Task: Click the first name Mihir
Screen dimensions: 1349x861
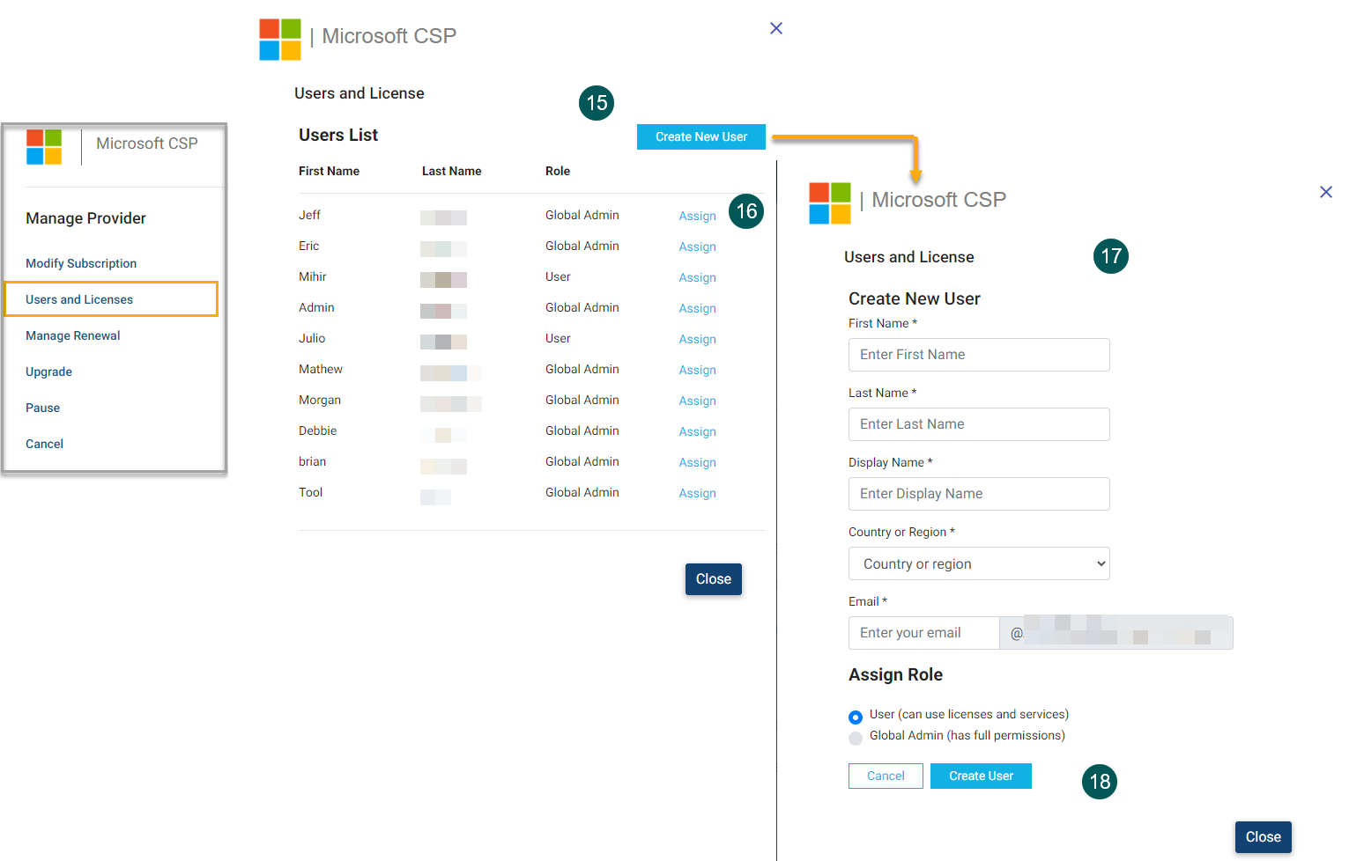Action: (313, 276)
